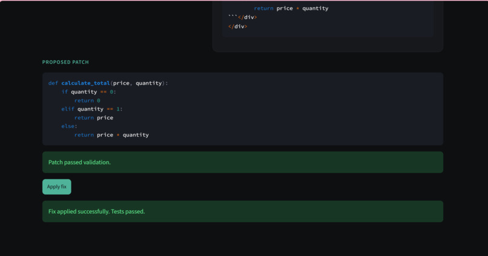Click 'return price * quantity' in upper code block
Image resolution: width=488 pixels, height=256 pixels.
(x=291, y=8)
